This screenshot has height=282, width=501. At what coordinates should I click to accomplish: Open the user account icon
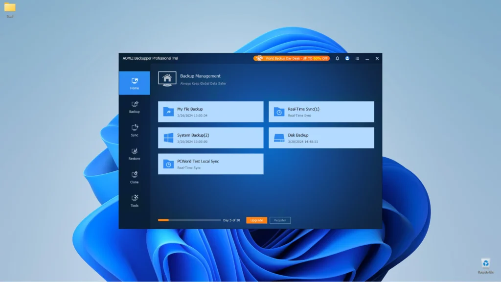tap(347, 59)
